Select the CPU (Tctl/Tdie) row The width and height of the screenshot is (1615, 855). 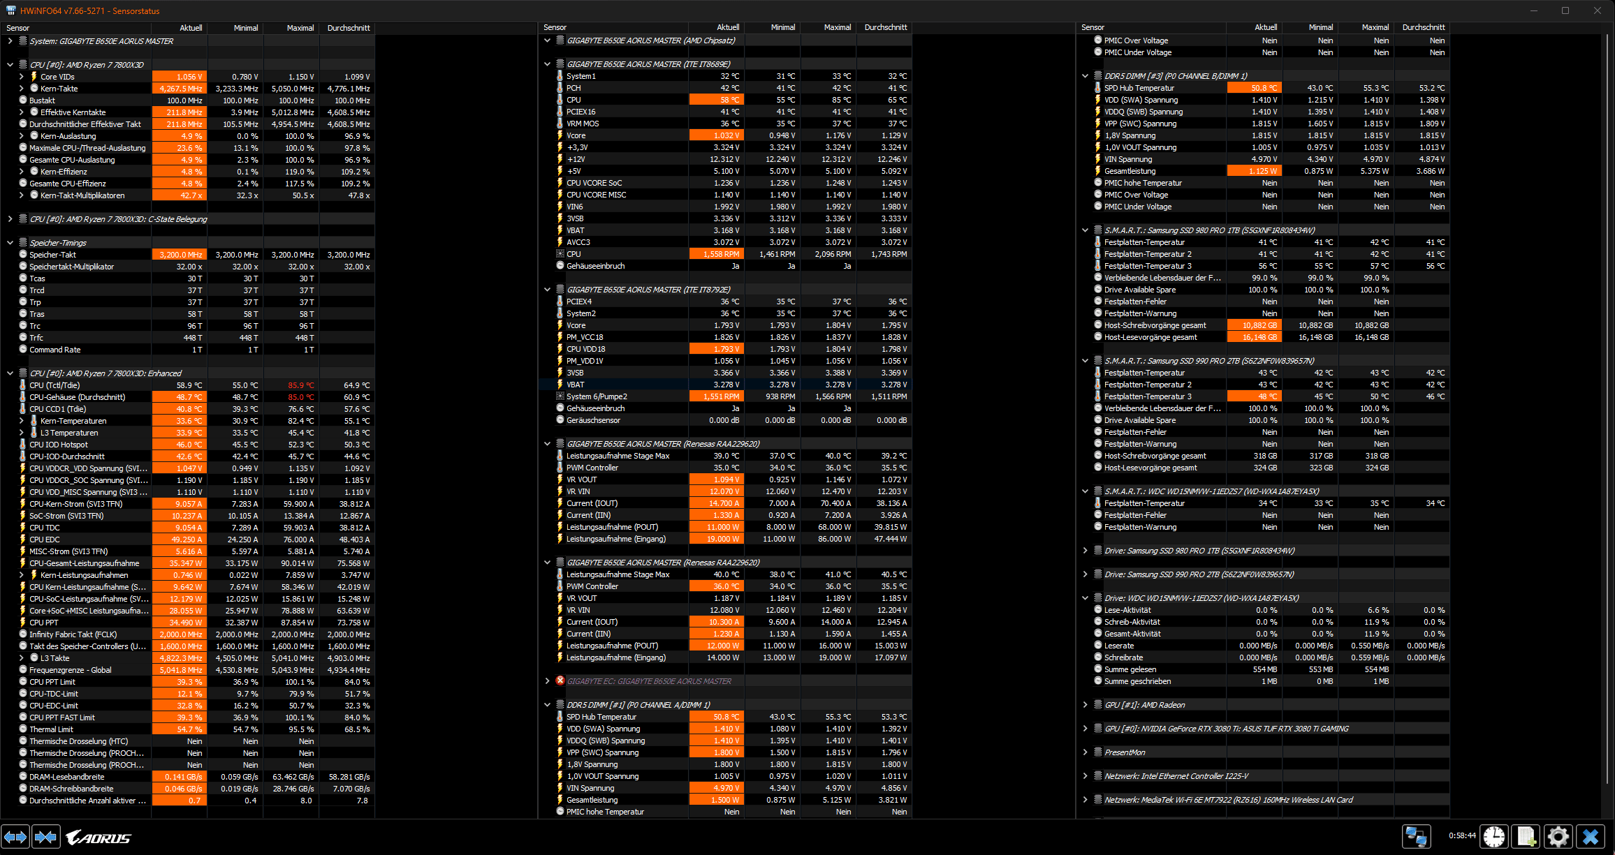(x=189, y=385)
